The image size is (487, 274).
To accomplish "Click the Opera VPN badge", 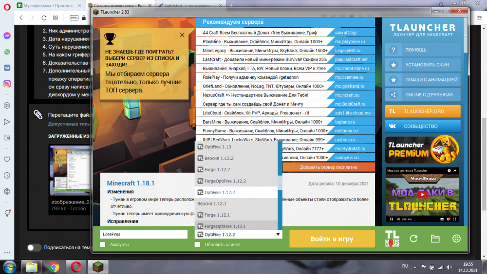I will (x=74, y=18).
